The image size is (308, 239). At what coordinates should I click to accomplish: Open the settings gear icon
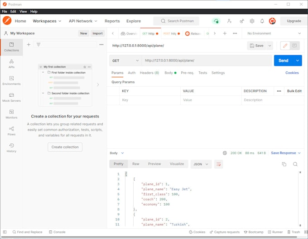tap(252, 21)
